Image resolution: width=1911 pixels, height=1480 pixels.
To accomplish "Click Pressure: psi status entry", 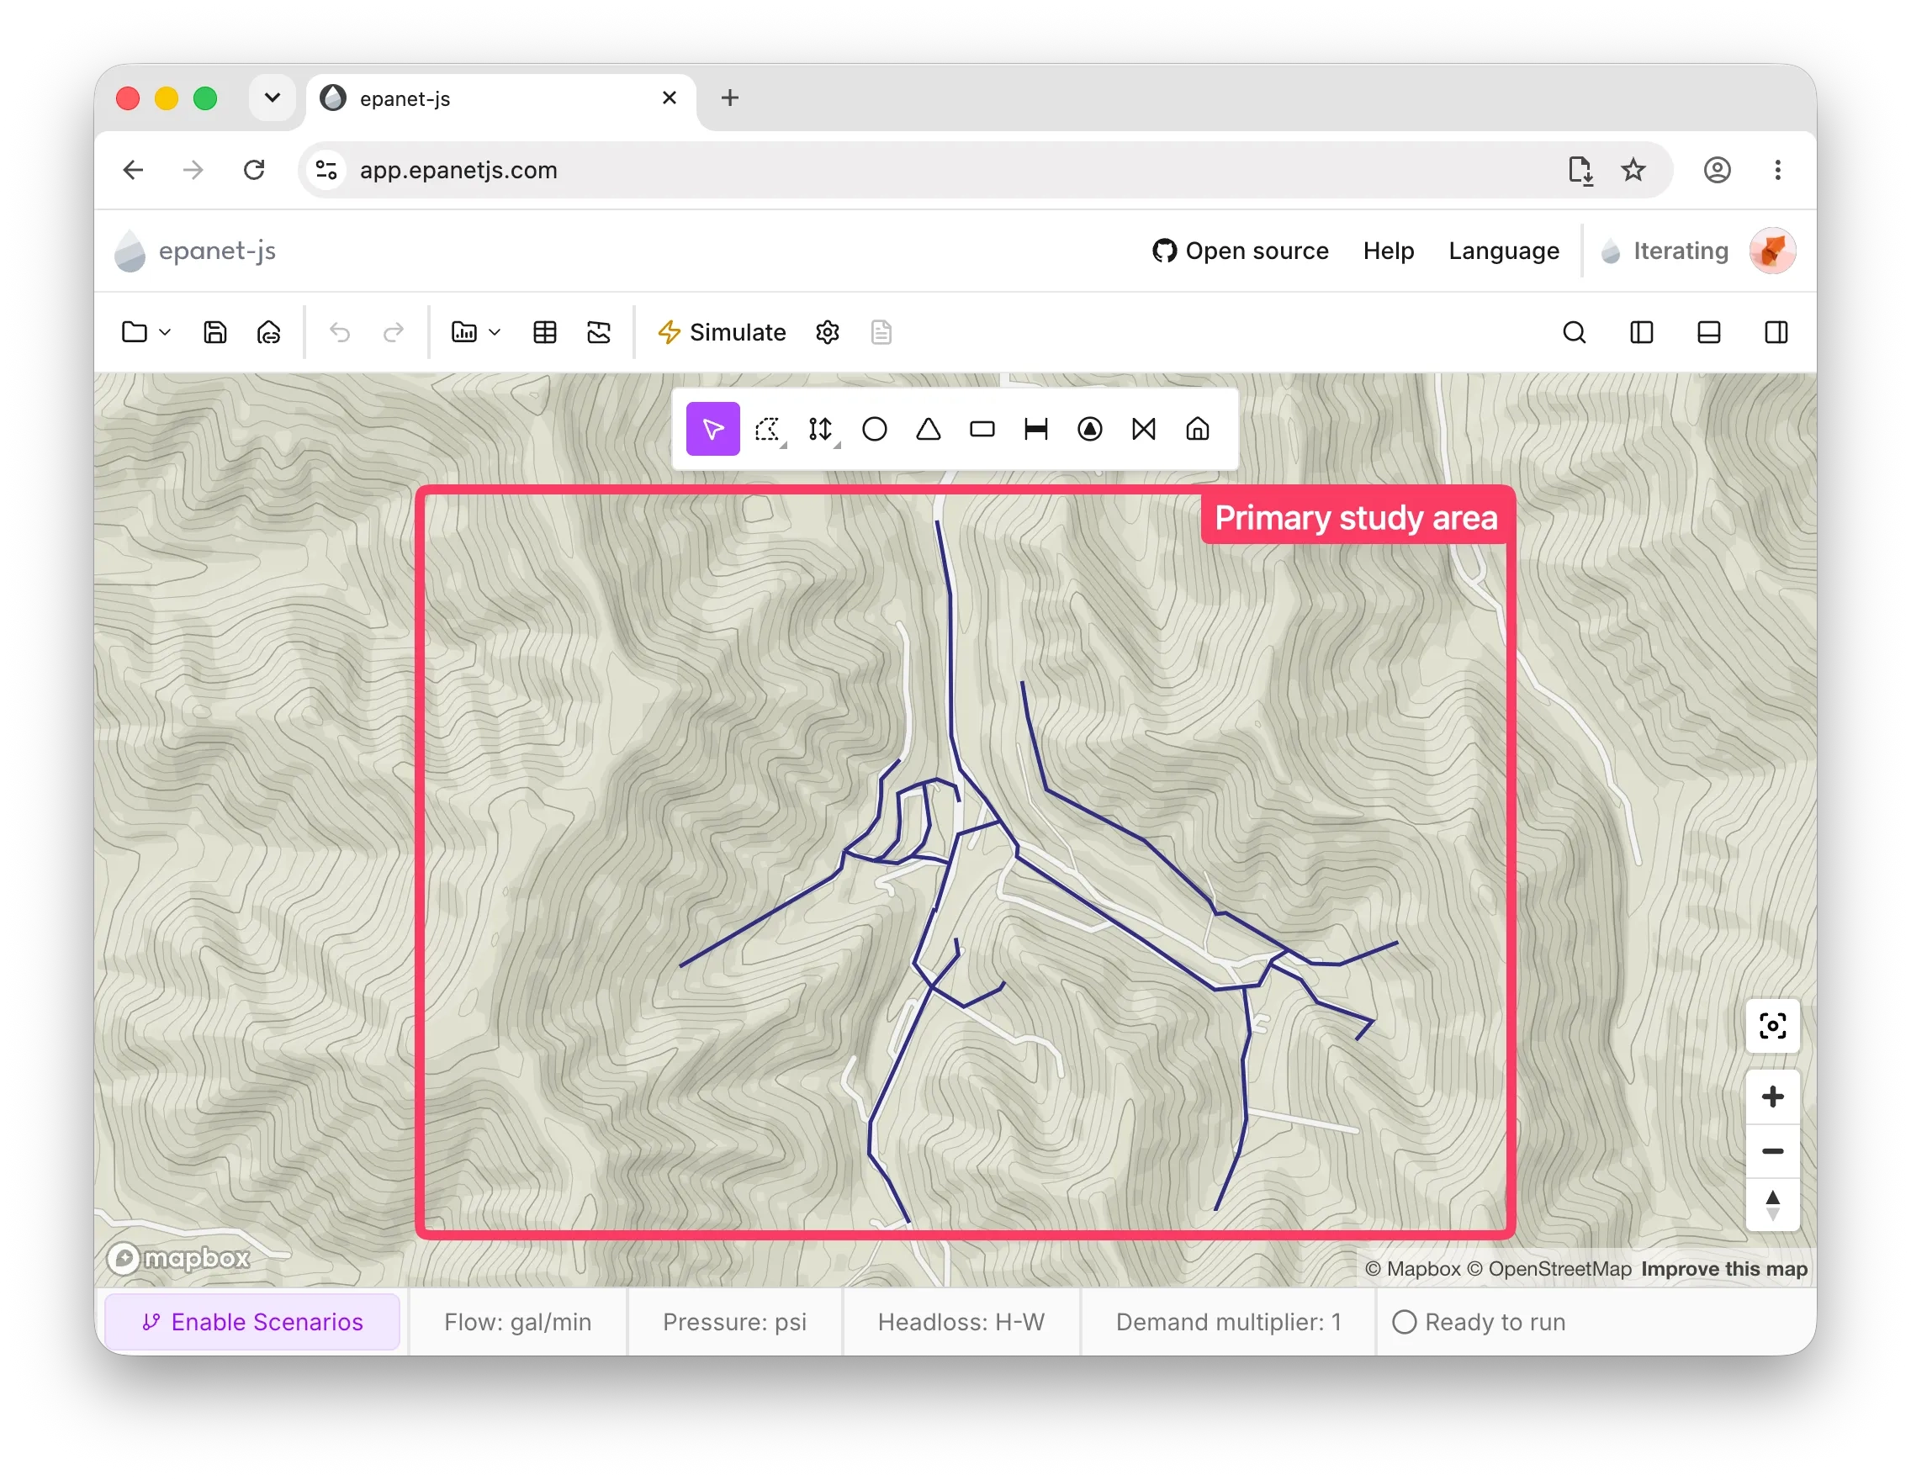I will pyautogui.click(x=735, y=1322).
